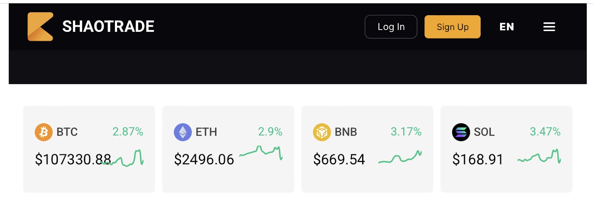
Task: Click the SHAOTRADE brand name
Action: pyautogui.click(x=108, y=27)
